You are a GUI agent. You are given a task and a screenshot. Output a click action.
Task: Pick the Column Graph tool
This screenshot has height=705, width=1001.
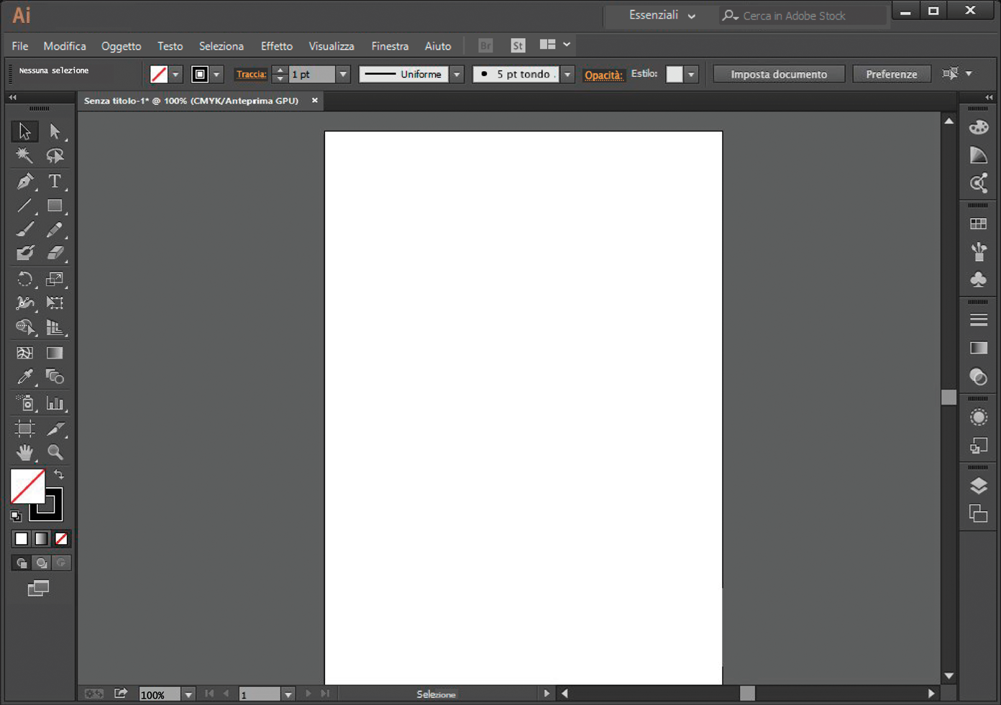pos(55,402)
